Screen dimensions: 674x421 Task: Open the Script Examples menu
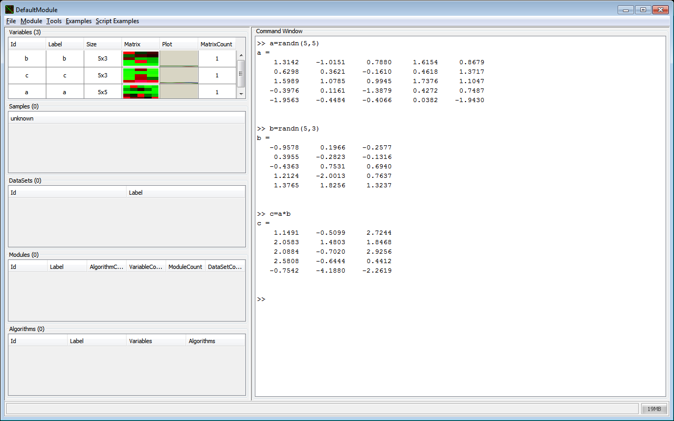click(117, 21)
